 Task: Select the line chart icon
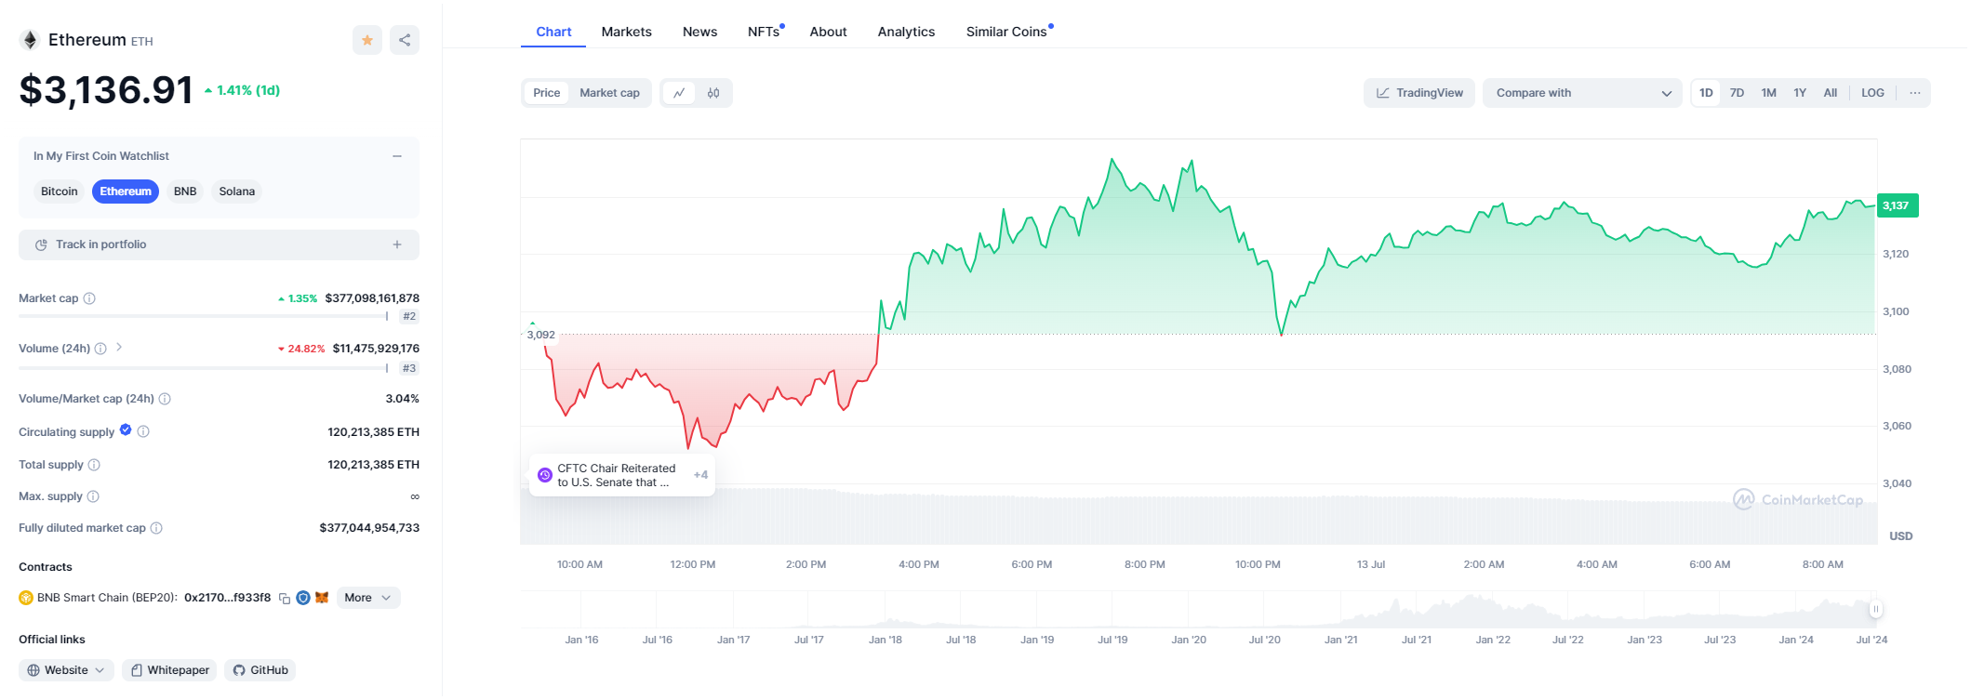pyautogui.click(x=679, y=93)
